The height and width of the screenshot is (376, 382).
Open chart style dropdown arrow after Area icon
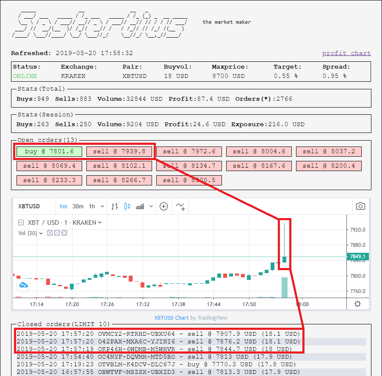coord(151,207)
